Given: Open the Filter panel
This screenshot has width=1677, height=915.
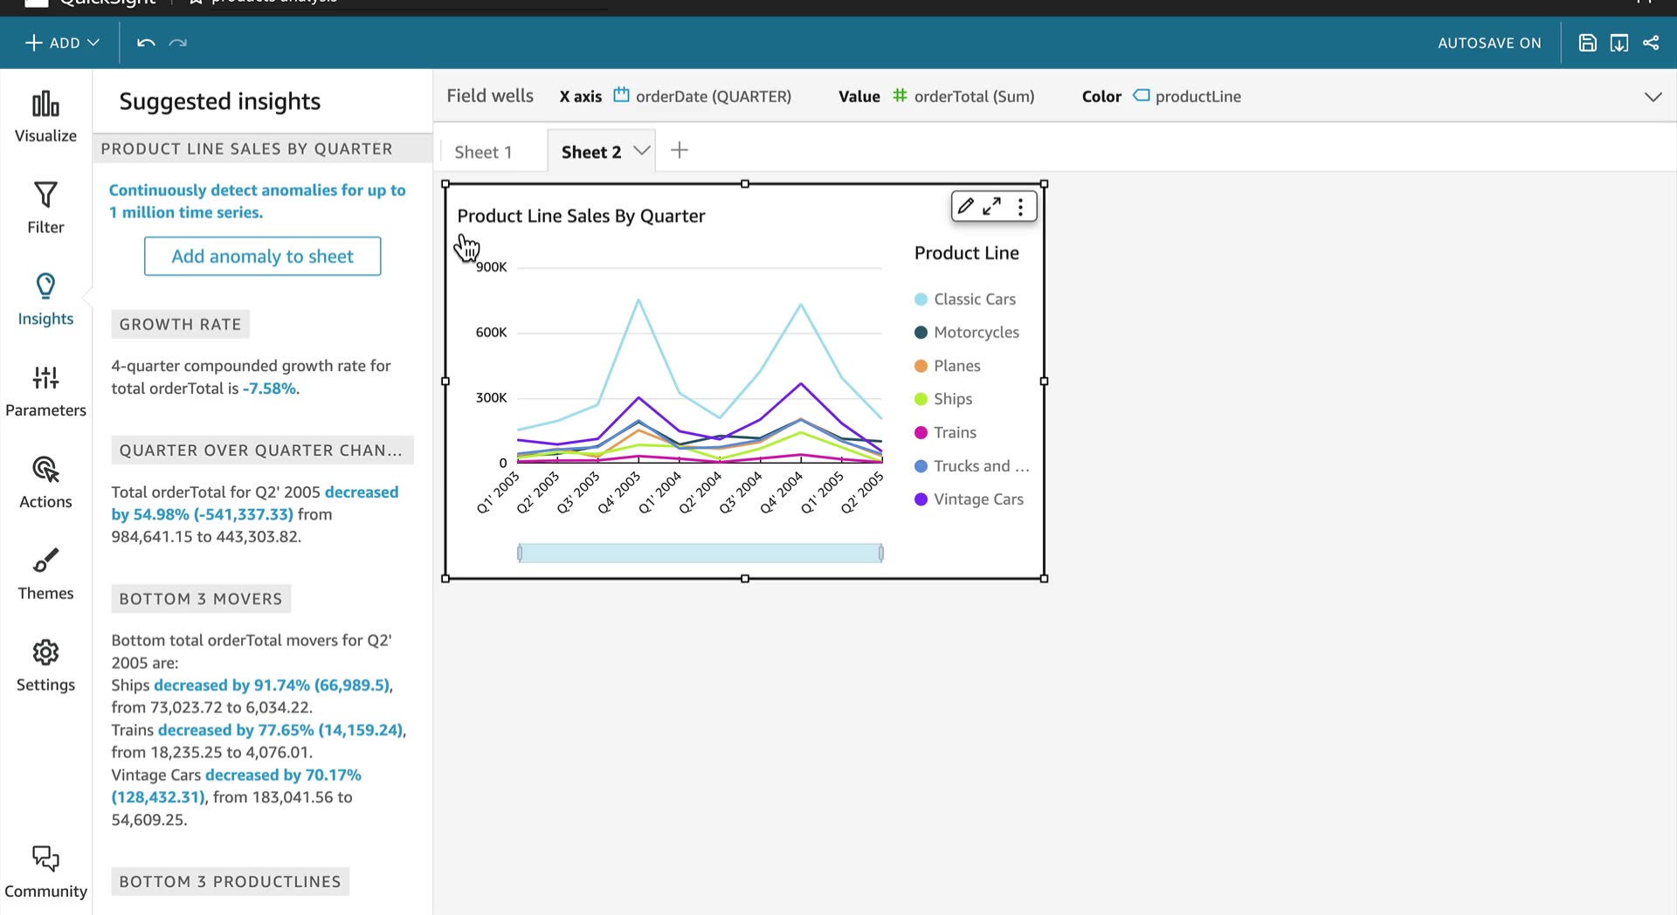Looking at the screenshot, I should point(45,208).
